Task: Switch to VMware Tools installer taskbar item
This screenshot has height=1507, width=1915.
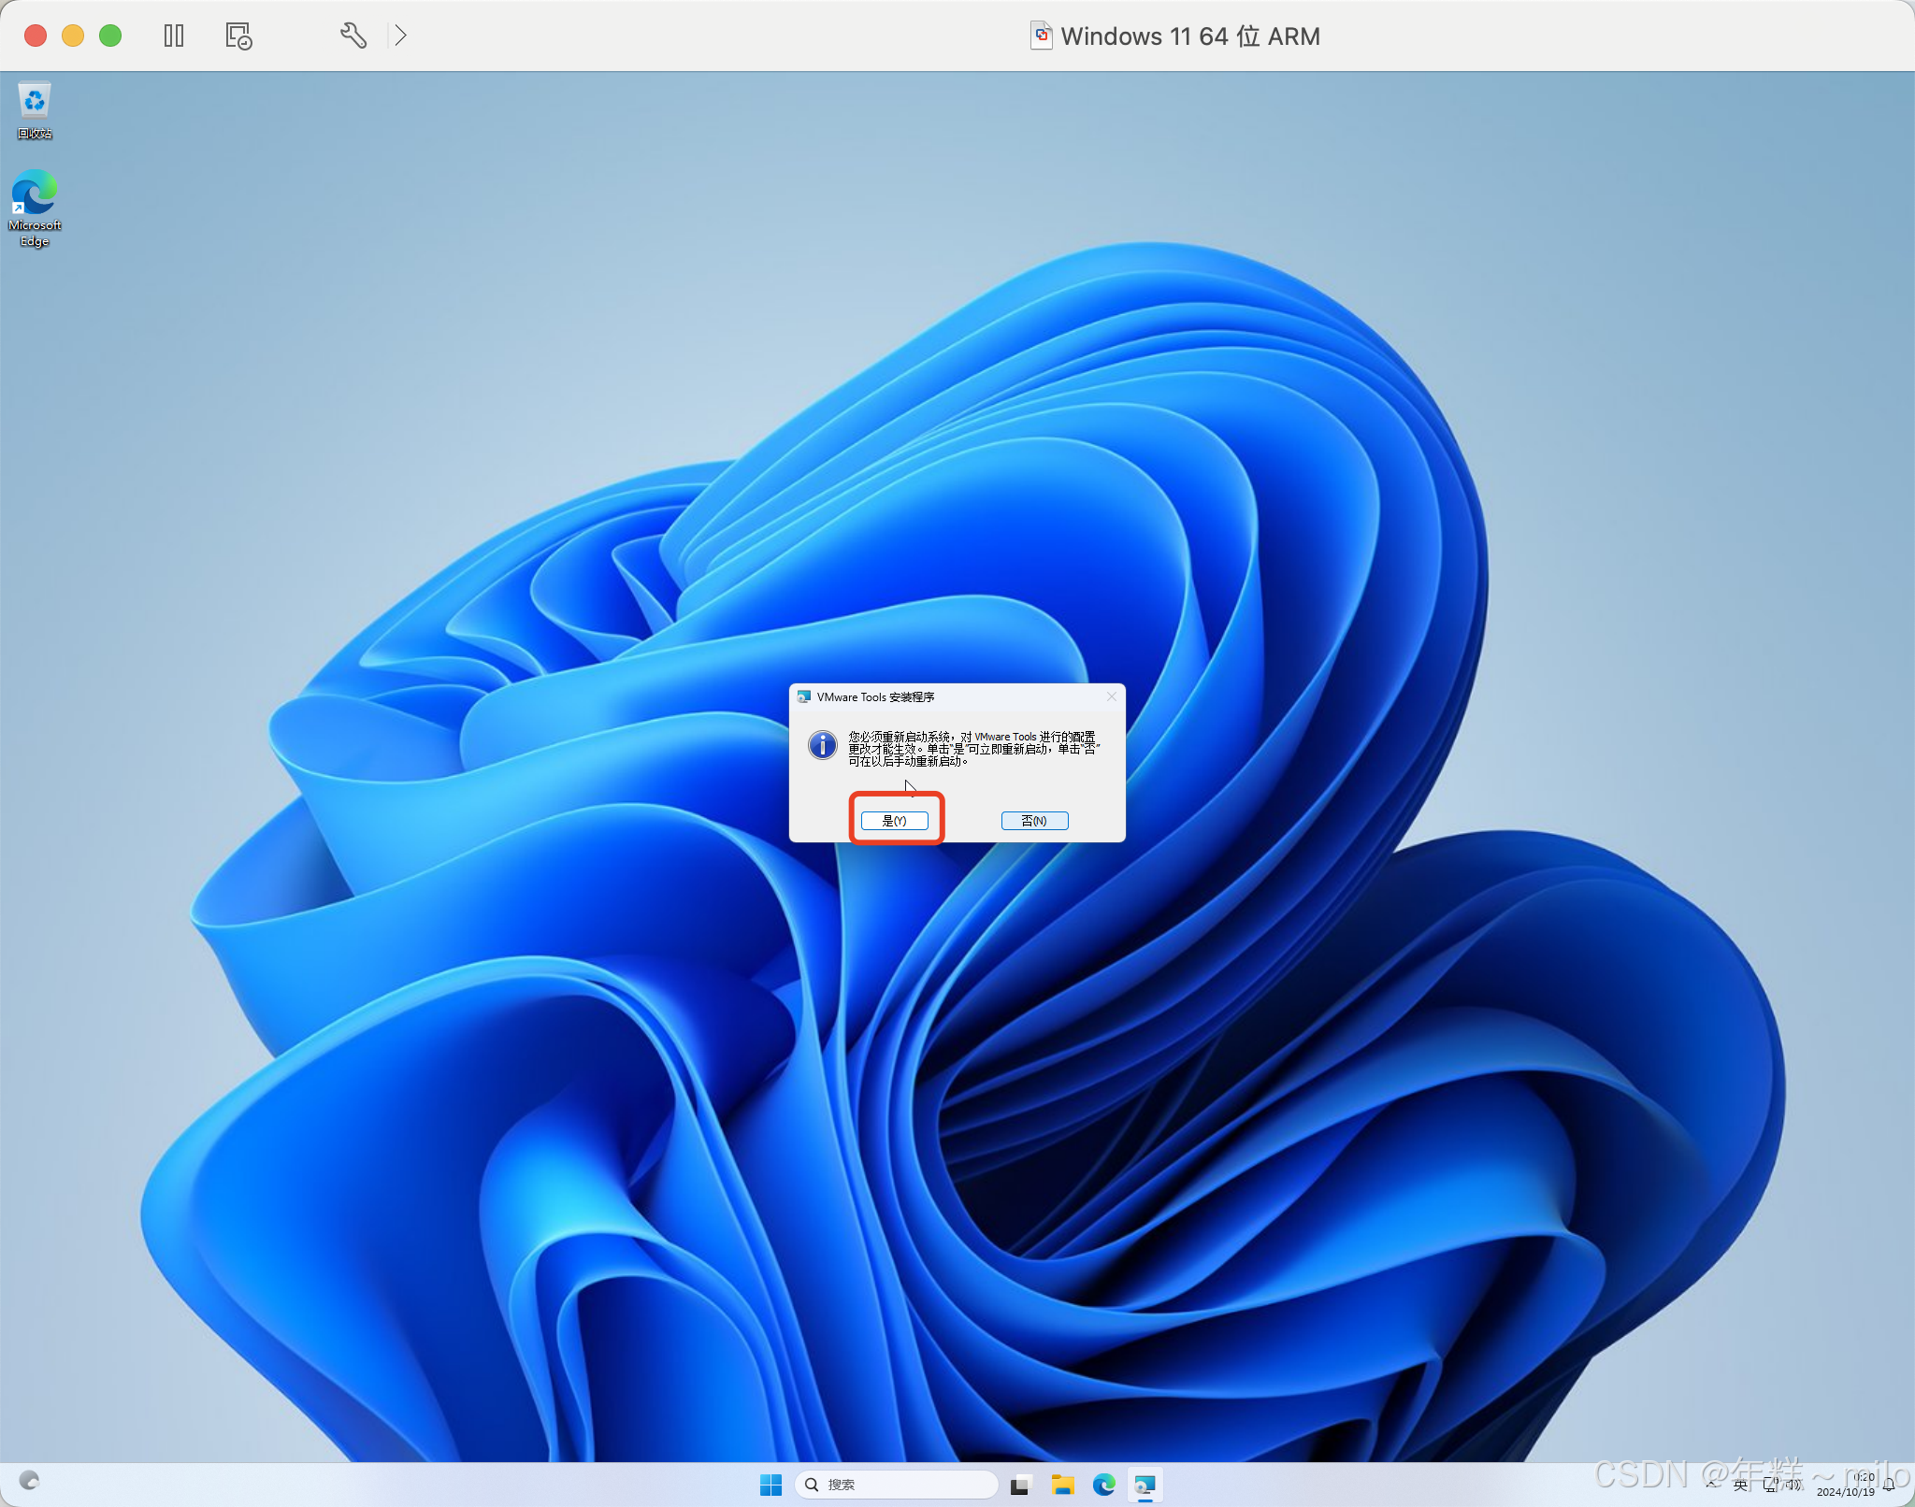Action: point(1145,1485)
